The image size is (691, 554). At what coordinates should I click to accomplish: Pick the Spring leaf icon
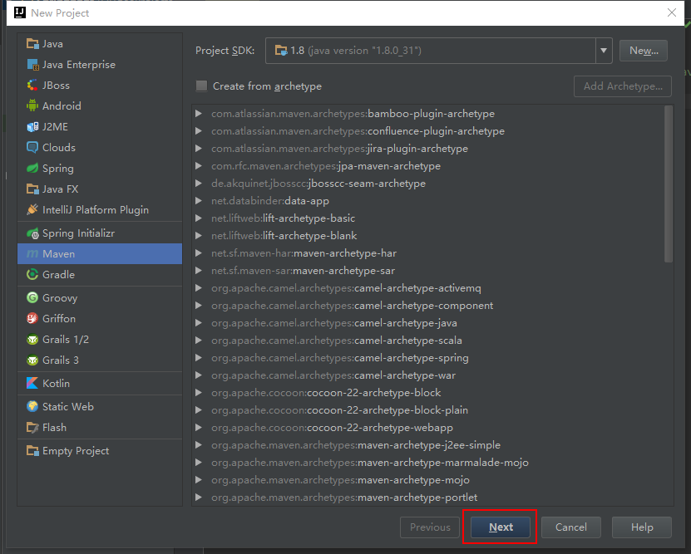32,168
